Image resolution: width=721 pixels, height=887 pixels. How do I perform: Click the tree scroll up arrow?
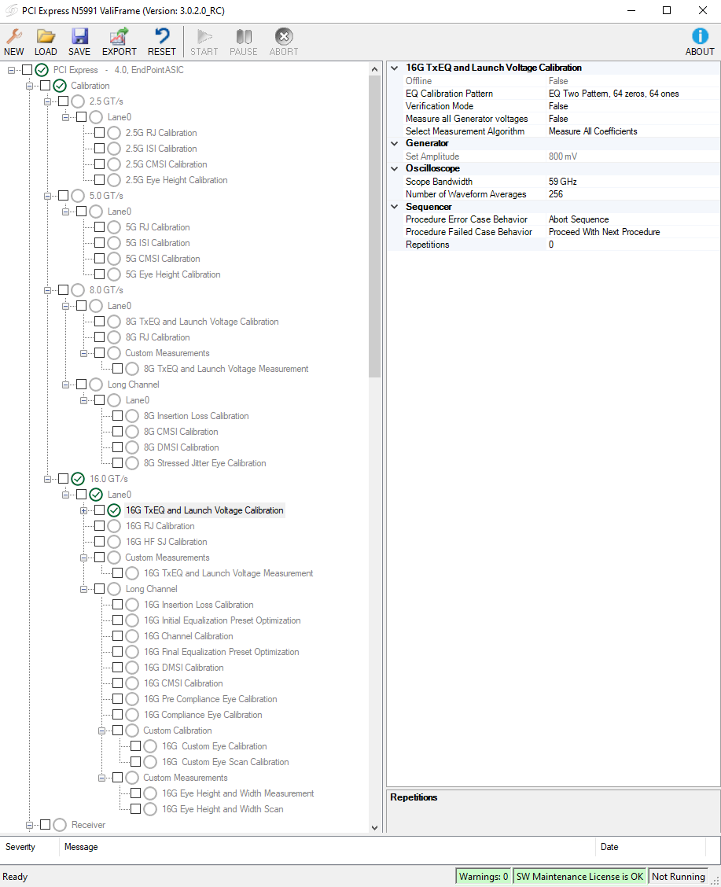tap(374, 69)
